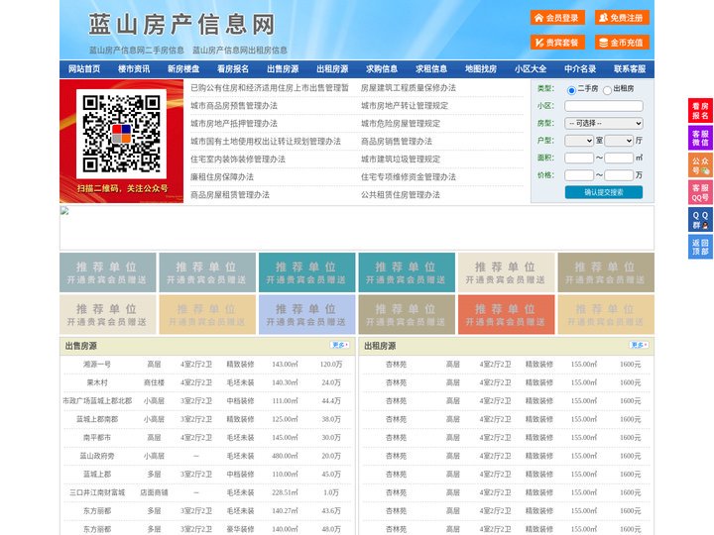Open link 商品房屋租赁管理办法

(x=230, y=195)
